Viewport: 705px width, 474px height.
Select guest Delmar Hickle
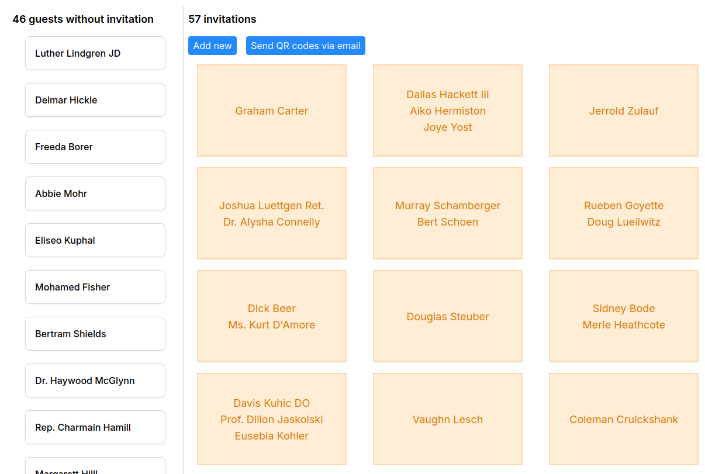pyautogui.click(x=95, y=100)
